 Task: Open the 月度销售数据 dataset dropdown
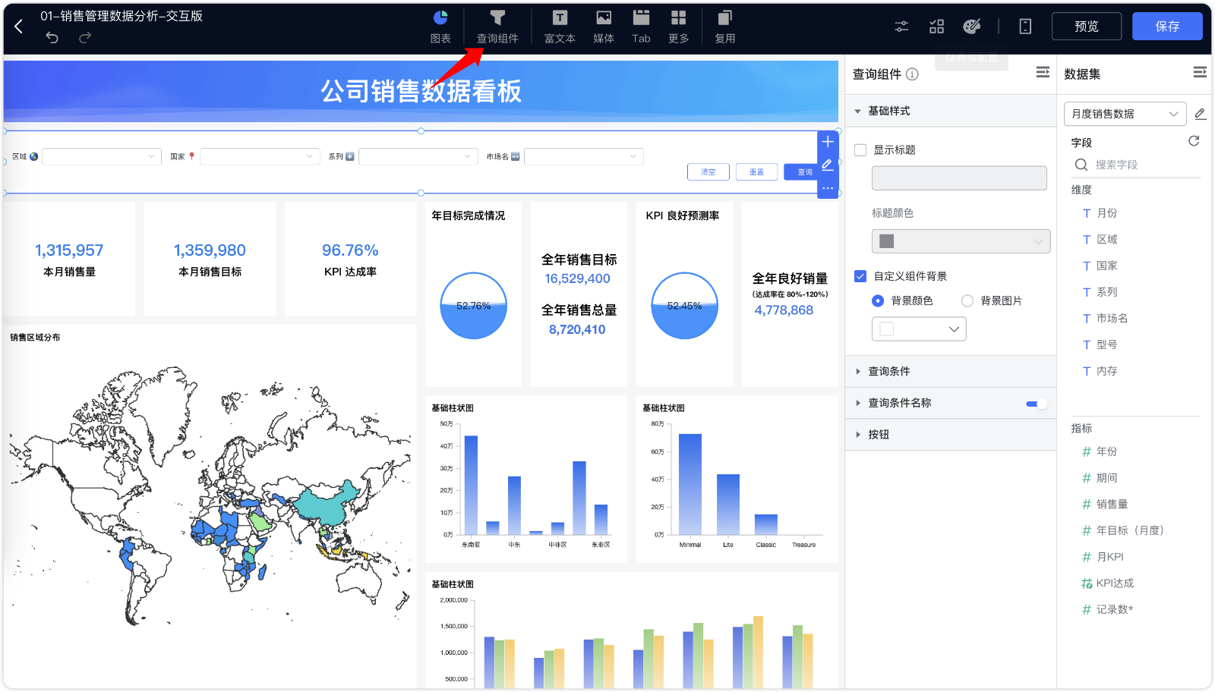coord(1125,114)
